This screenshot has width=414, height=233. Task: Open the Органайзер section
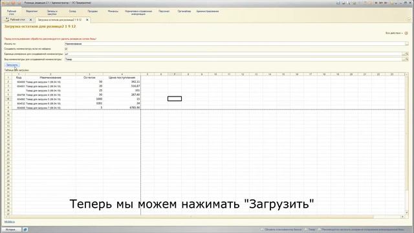tap(184, 12)
